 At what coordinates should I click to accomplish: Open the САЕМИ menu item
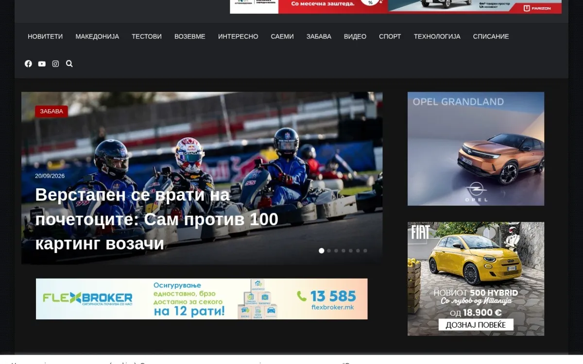pos(282,36)
